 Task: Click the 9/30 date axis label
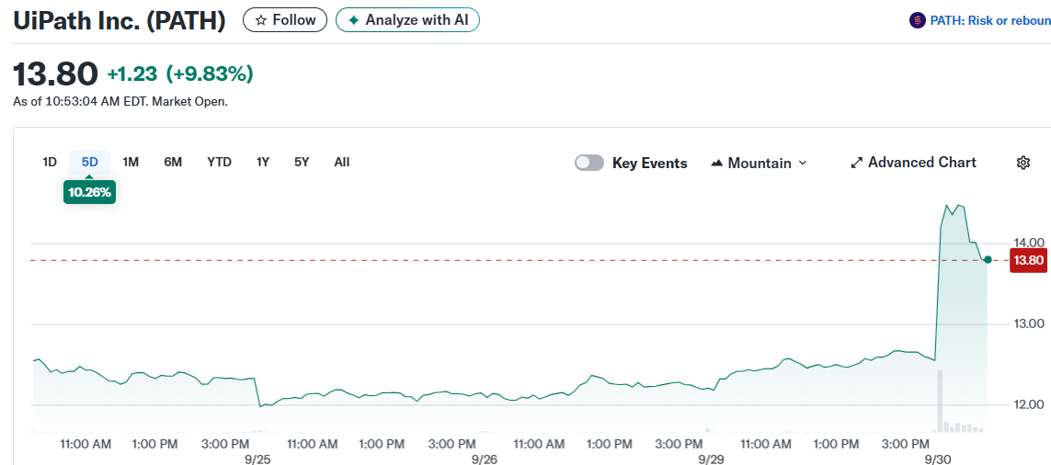pyautogui.click(x=936, y=459)
